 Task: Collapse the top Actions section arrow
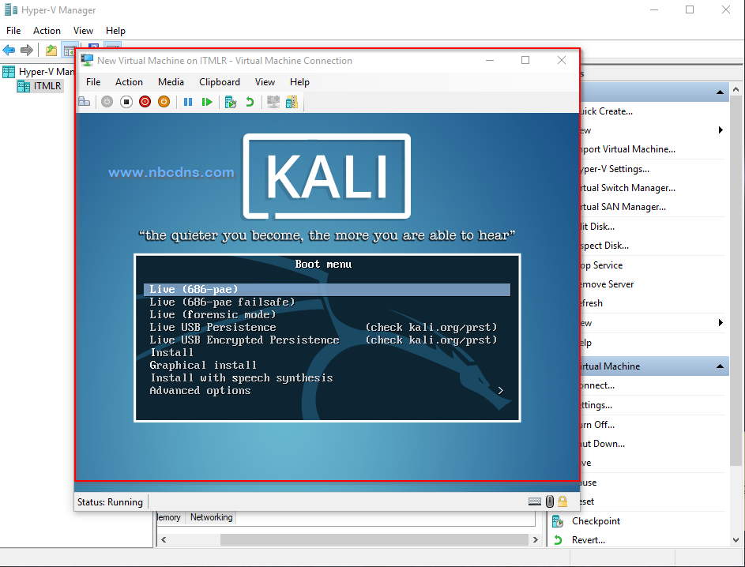coord(720,92)
